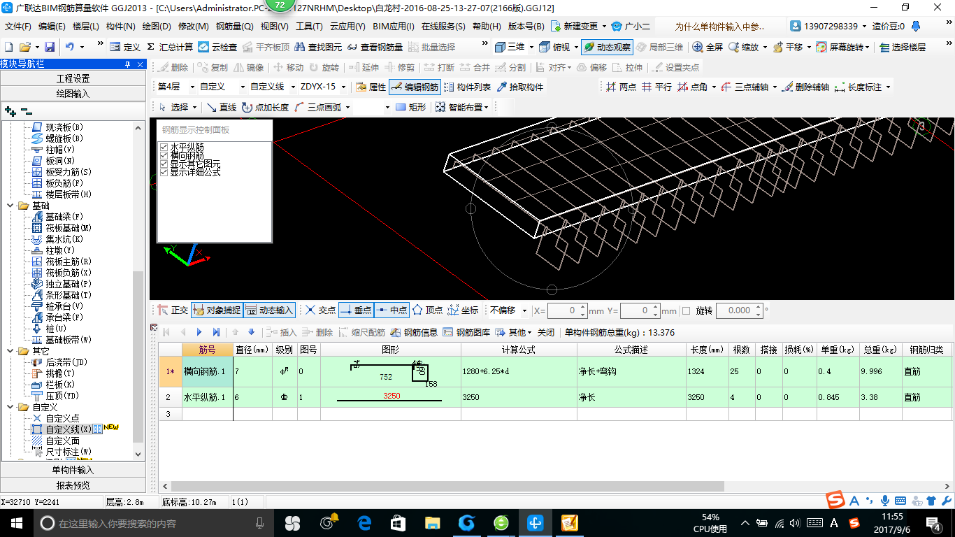
Task: Select the 矩形 rectangle drawing tool
Action: pyautogui.click(x=410, y=107)
